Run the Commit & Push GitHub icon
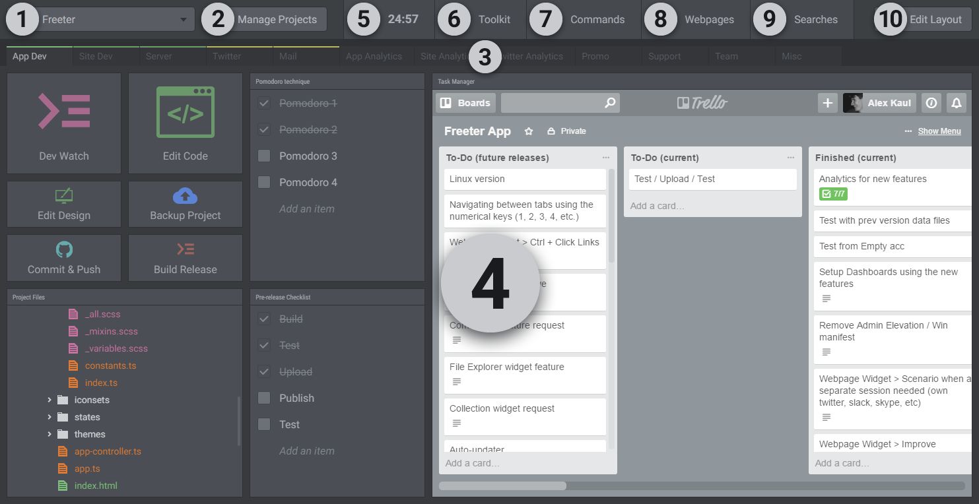The image size is (979, 504). (x=64, y=249)
